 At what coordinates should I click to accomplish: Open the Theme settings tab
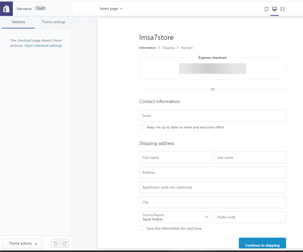tap(53, 22)
